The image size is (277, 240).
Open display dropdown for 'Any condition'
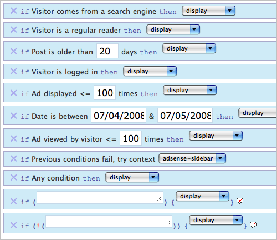pos(132,177)
